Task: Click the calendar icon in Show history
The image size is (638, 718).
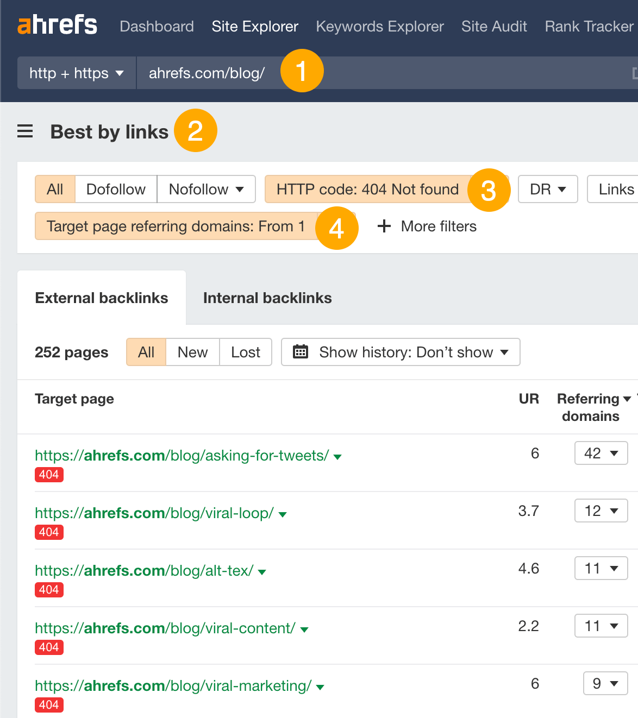Action: [301, 352]
